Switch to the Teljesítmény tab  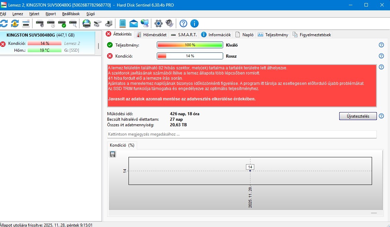tap(273, 35)
